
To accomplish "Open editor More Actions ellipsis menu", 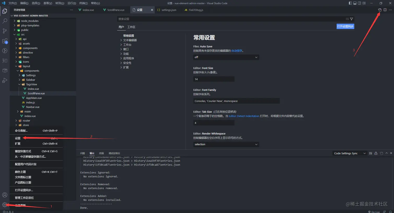I will [390, 10].
